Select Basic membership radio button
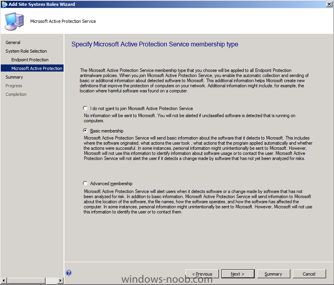The width and height of the screenshot is (334, 285). (x=85, y=131)
